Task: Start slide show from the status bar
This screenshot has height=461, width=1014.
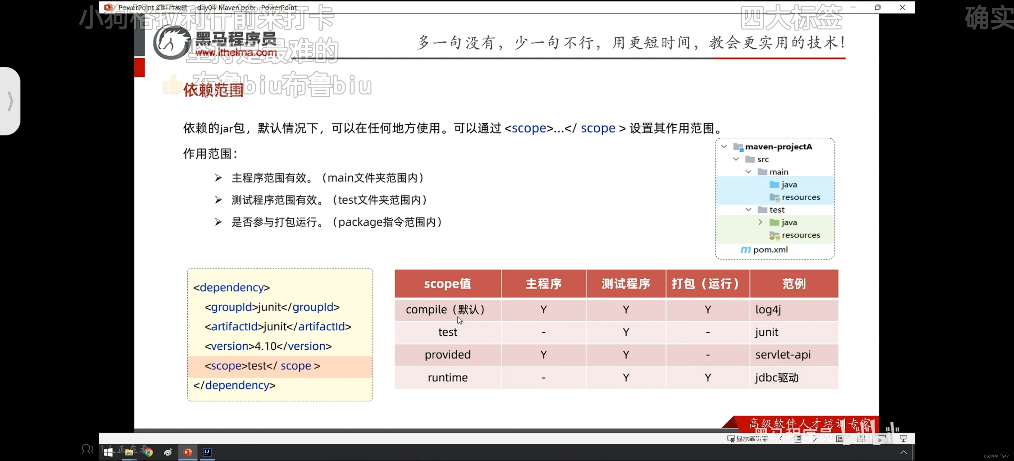Action: pyautogui.click(x=903, y=439)
